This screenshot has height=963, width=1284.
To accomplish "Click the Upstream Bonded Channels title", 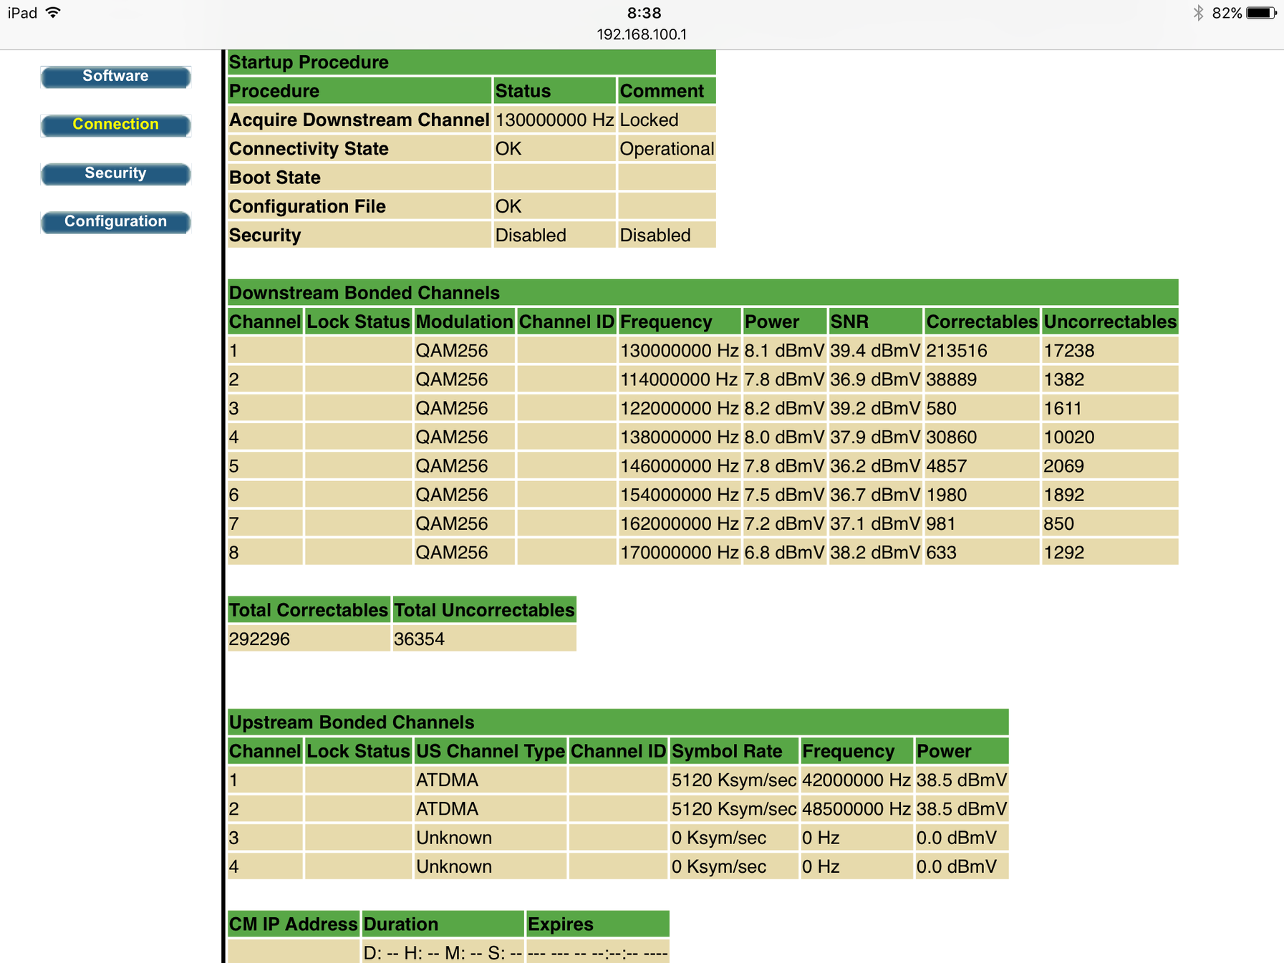I will click(x=618, y=722).
